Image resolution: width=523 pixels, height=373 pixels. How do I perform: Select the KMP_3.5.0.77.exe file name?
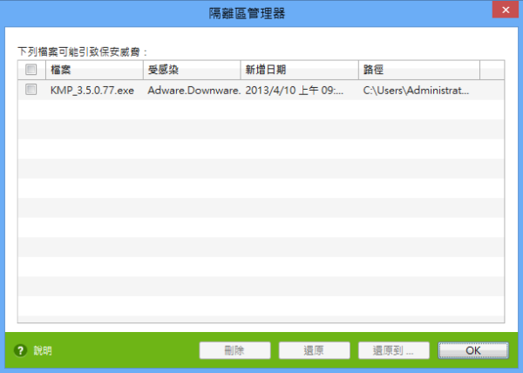pyautogui.click(x=92, y=91)
